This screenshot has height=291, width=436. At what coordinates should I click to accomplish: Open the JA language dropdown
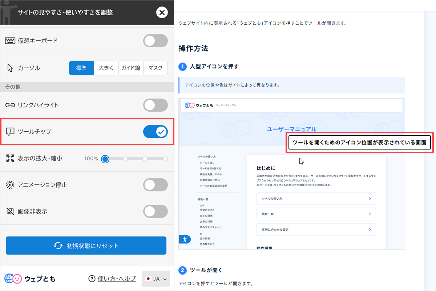(156, 279)
